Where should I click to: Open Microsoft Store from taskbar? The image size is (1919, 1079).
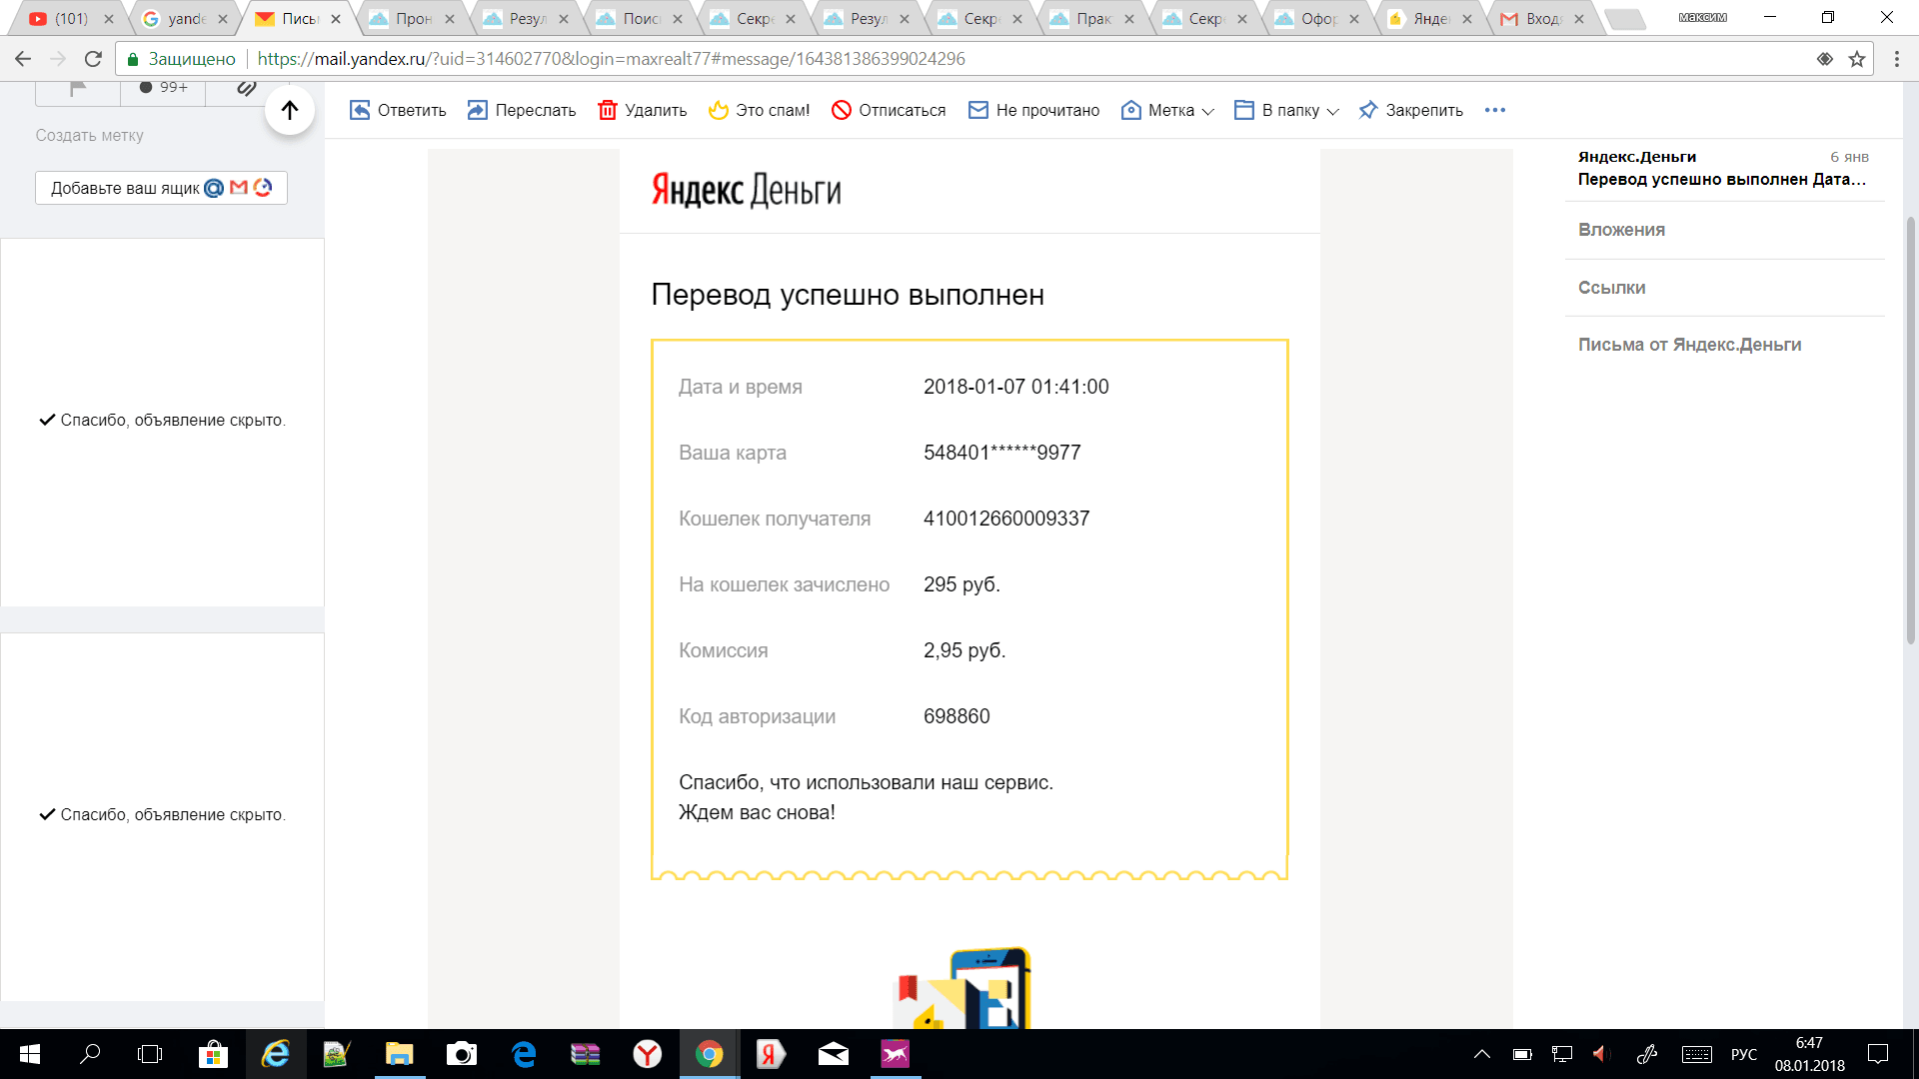213,1054
